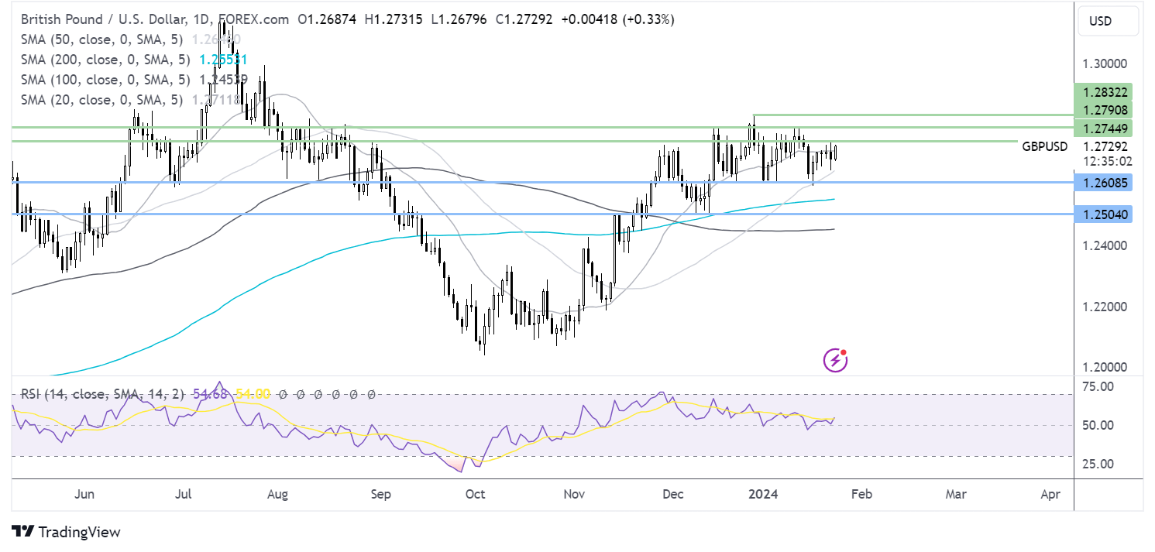Click the Apr label on time axis
The width and height of the screenshot is (1155, 552).
pyautogui.click(x=1050, y=495)
